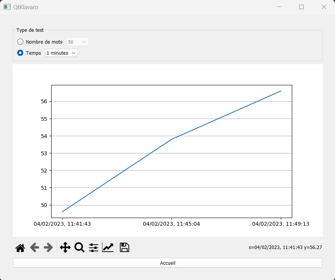Click the Accueil button

[x=167, y=263]
